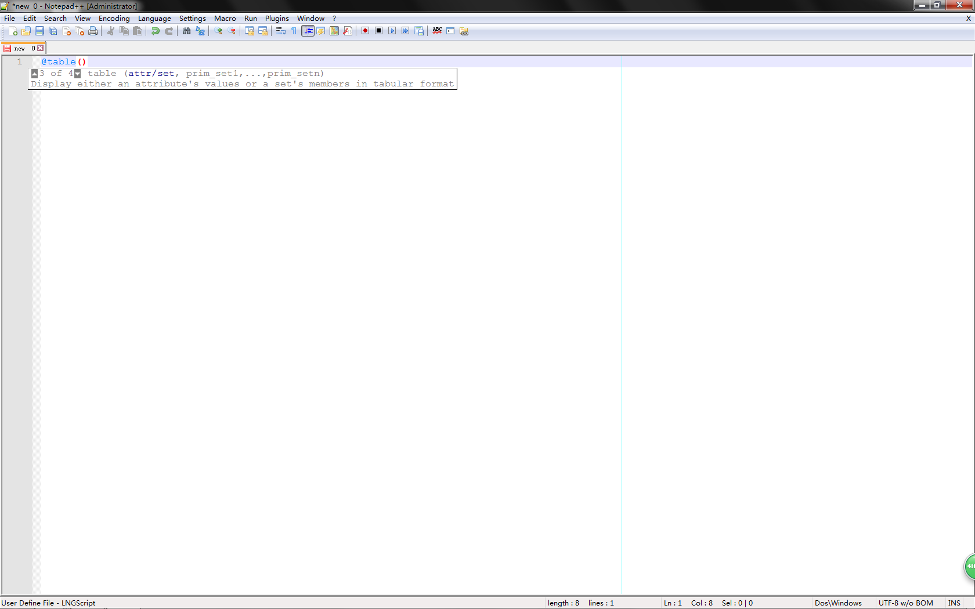Viewport: 975px width, 609px height.
Task: Run macro multiple times icon
Action: point(405,31)
